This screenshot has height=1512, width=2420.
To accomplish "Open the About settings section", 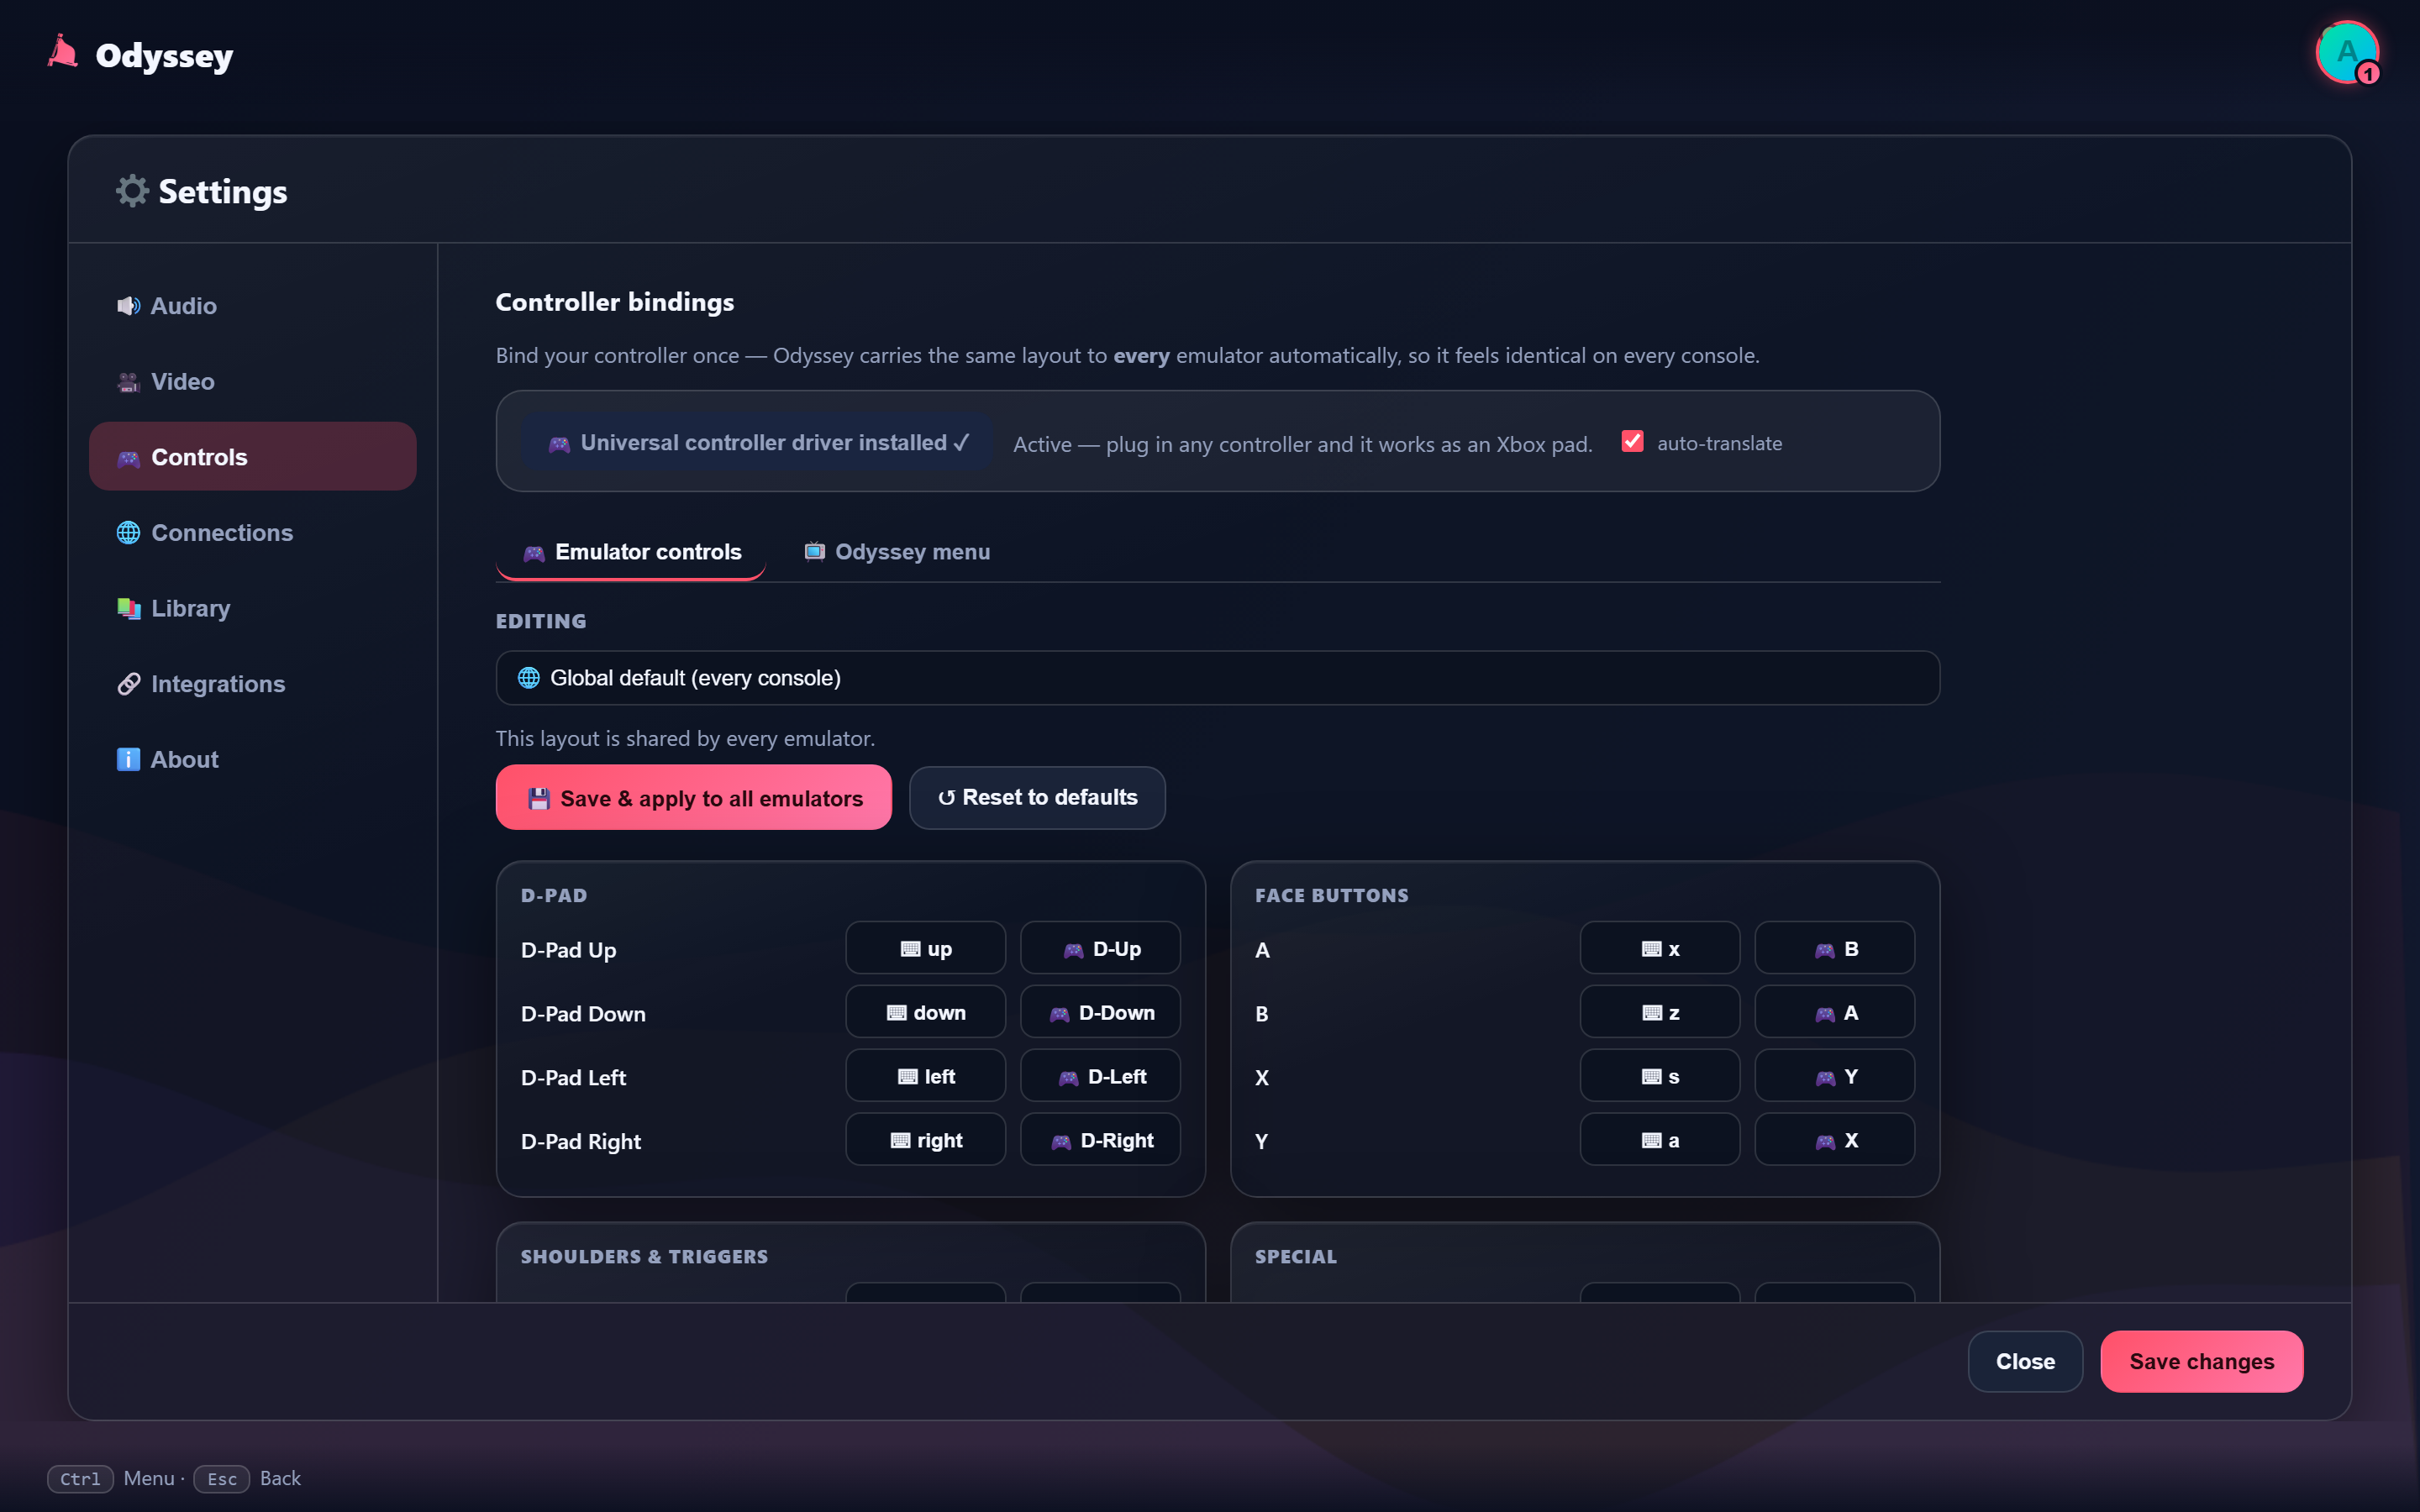I will coord(252,760).
